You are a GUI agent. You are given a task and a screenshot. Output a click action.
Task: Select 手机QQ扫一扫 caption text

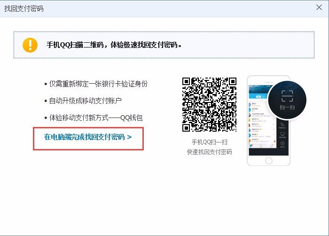(x=210, y=142)
